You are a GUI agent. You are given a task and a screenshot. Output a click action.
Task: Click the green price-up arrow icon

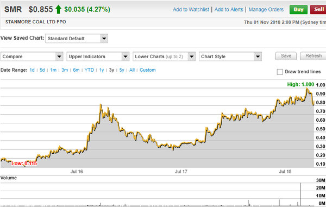pos(59,9)
